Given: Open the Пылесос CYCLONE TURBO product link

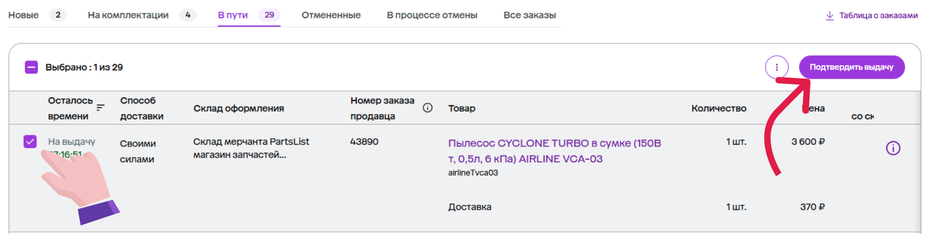Looking at the screenshot, I should coord(554,151).
